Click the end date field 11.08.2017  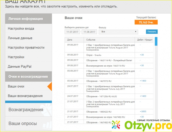click(x=89, y=32)
